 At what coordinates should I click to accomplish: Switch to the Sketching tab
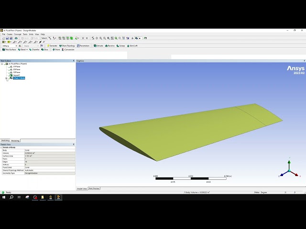(5, 140)
